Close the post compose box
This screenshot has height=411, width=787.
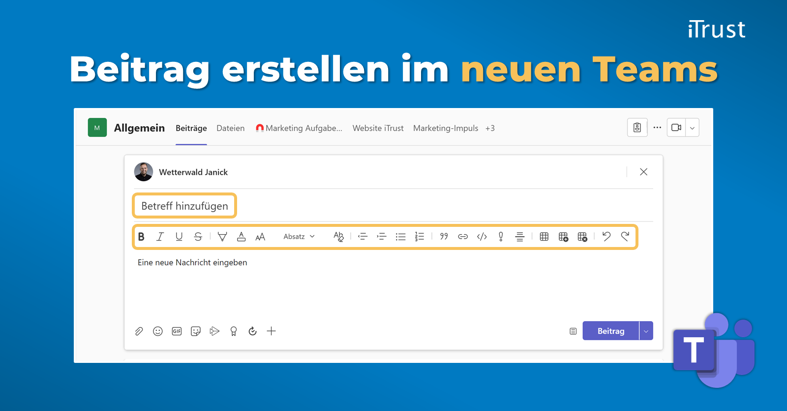coord(643,172)
